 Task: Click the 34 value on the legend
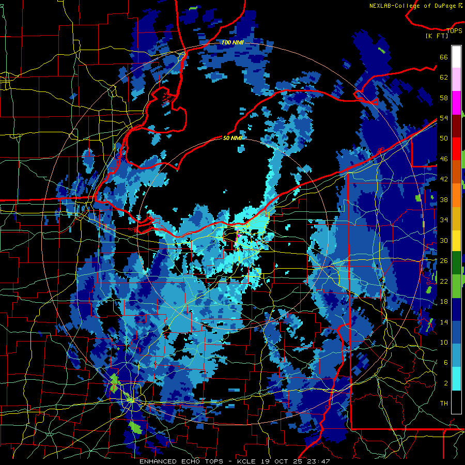click(x=444, y=220)
